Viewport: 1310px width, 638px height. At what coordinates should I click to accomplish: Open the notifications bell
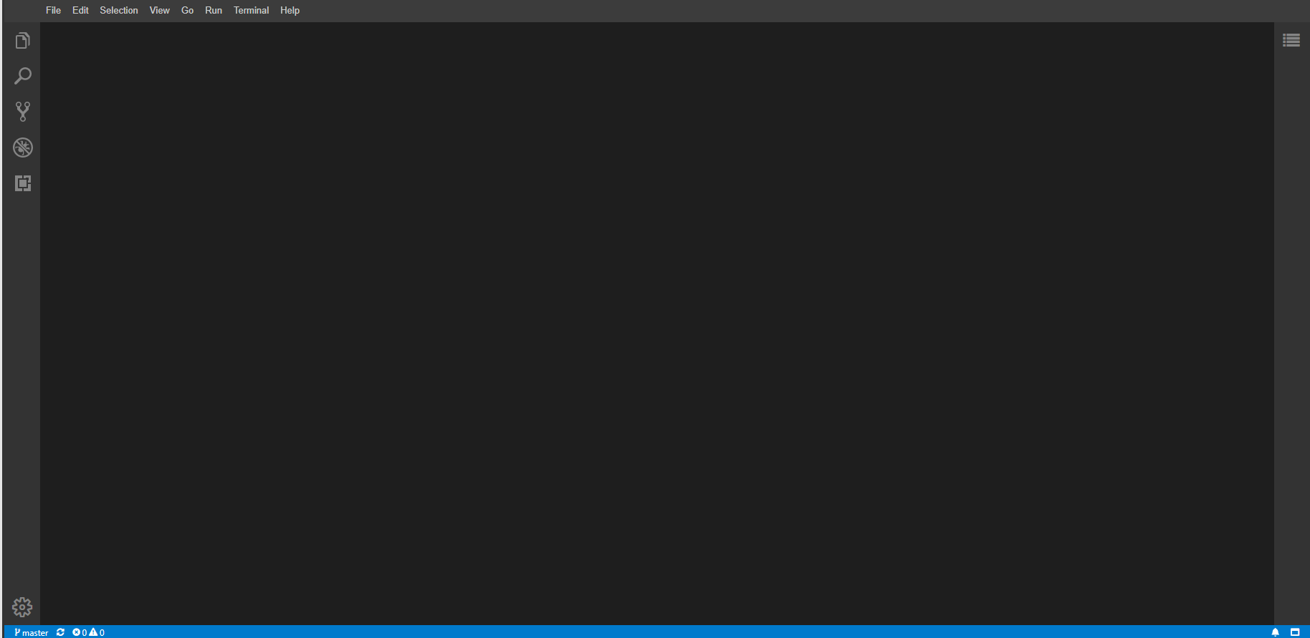(1275, 632)
